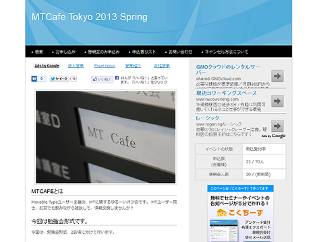Screen dimensions: 317x242
Task: Select the 懇親会人数 label cell
Action: point(219,174)
